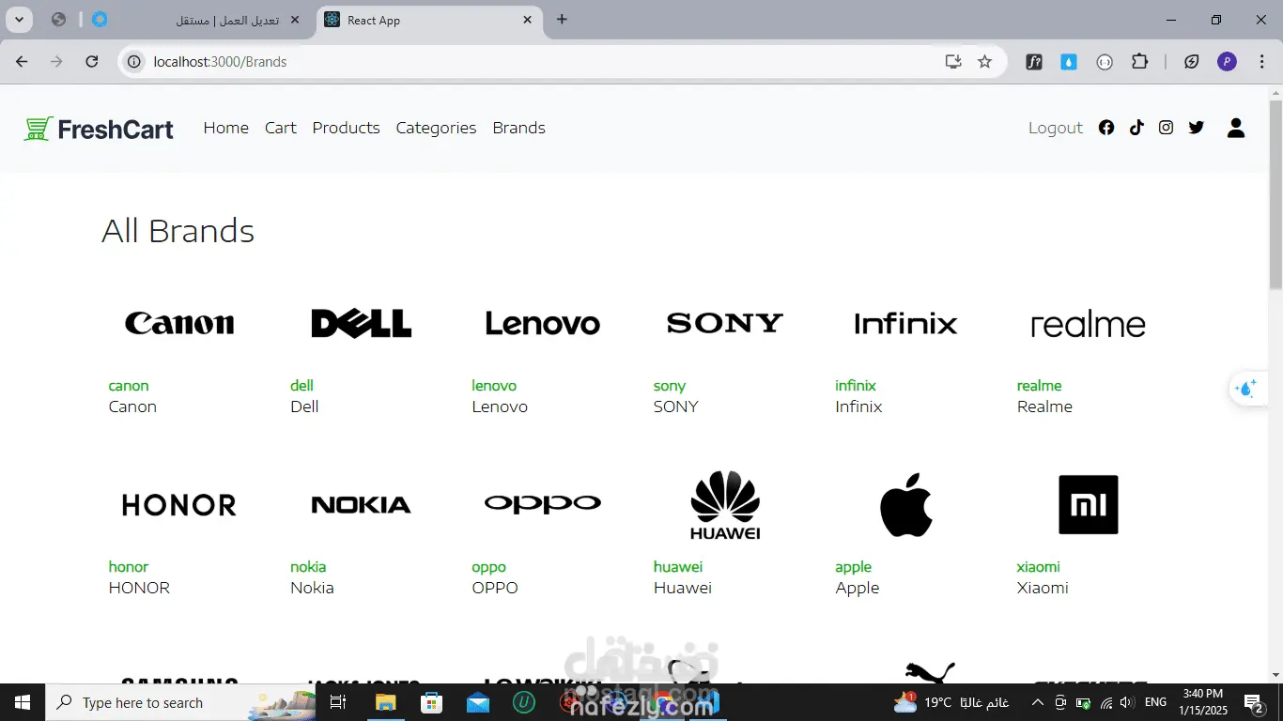Click the Chrome profile avatar

[x=1227, y=62]
